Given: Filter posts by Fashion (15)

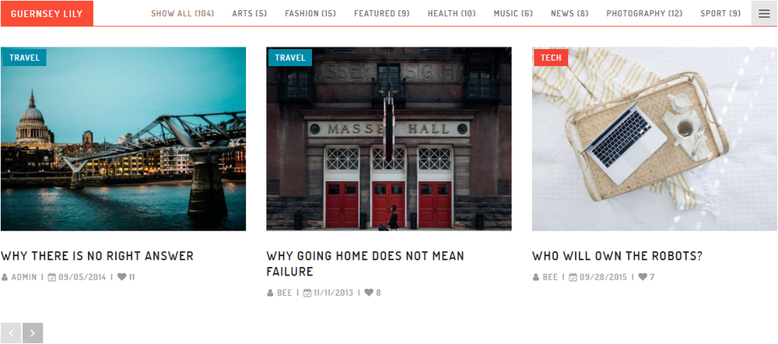Looking at the screenshot, I should tap(310, 13).
